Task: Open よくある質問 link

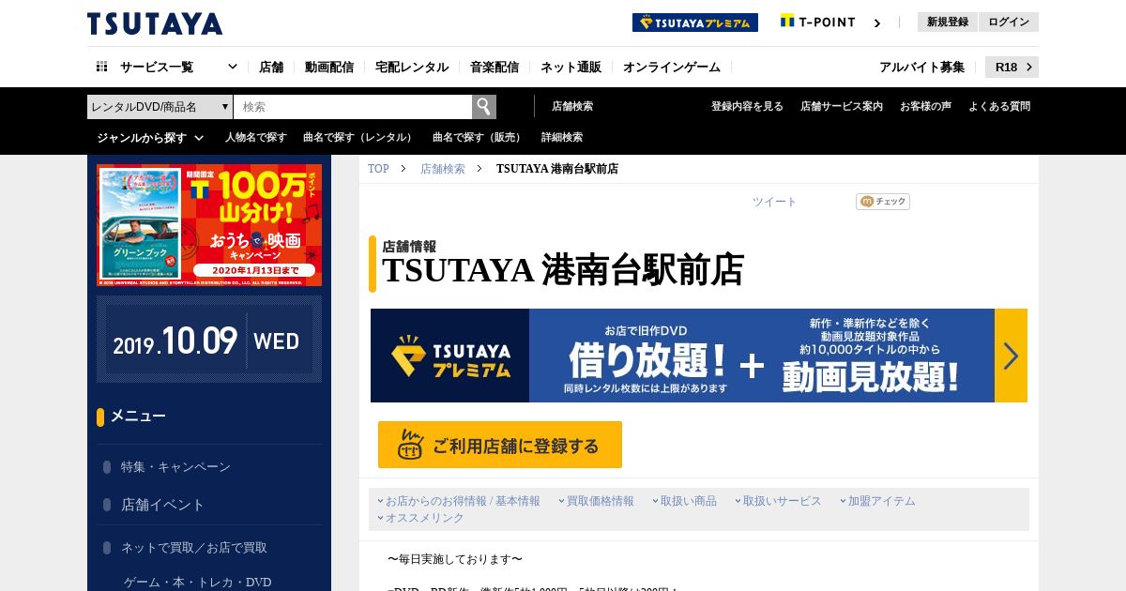Action: pyautogui.click(x=999, y=107)
